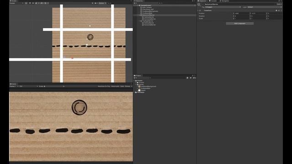Click the Scene view camera settings icon
Viewport: 292px width, 164px height.
point(96,3)
